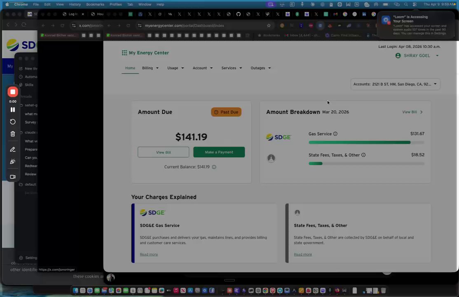Click the Chrome back arrow for myenergycenter

point(109,26)
